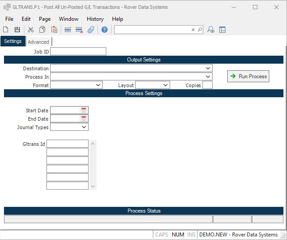Open attachments with the paperclip icon
Viewport: 287px width, 240px height.
91,30
